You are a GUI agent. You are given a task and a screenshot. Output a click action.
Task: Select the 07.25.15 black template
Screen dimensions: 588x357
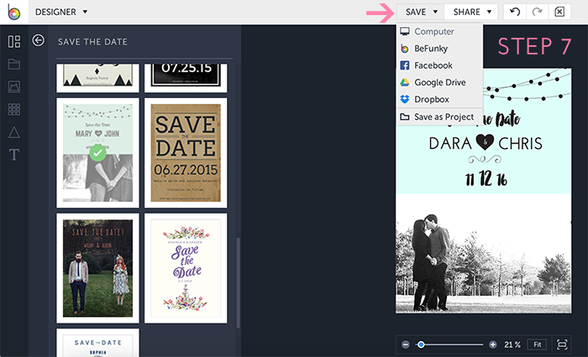[x=186, y=77]
